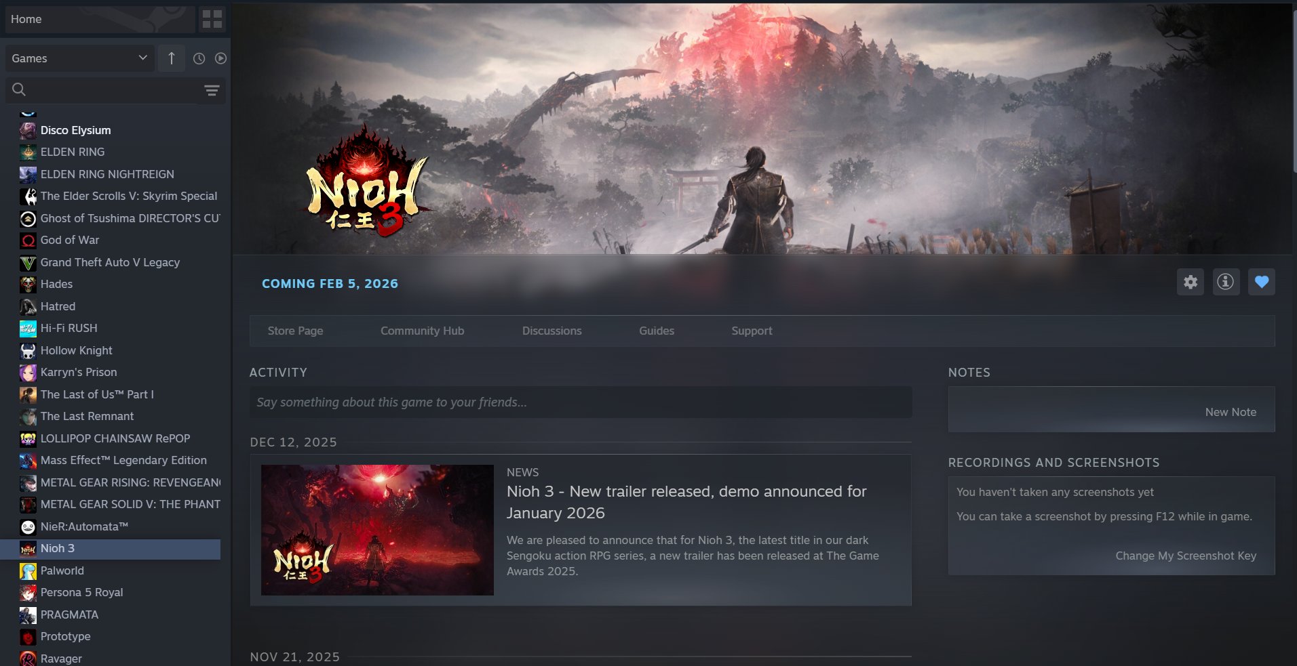
Task: Open library filter options icon
Action: click(212, 90)
